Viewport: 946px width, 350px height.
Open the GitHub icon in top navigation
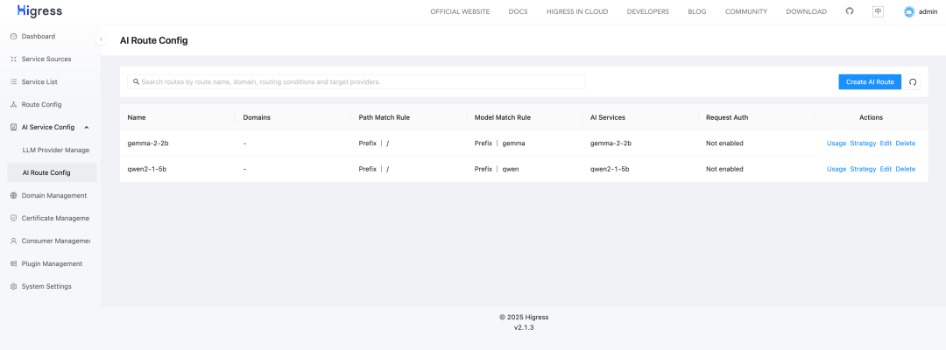click(850, 11)
